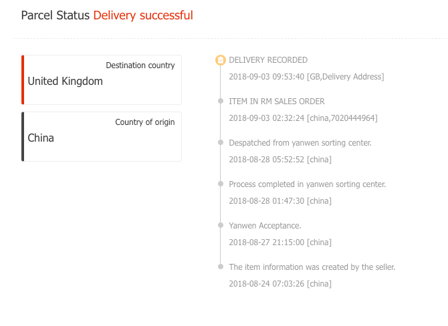The width and height of the screenshot is (448, 326).
Task: Click the dark bar on the Country of origin card
Action: 23,136
